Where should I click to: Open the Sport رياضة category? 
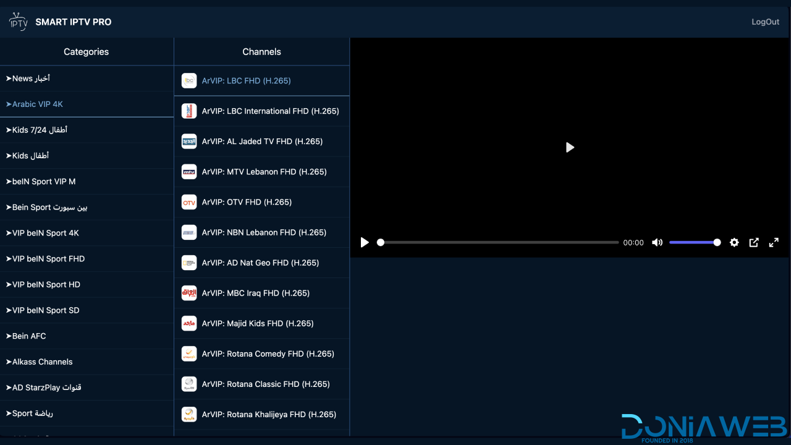pos(87,413)
